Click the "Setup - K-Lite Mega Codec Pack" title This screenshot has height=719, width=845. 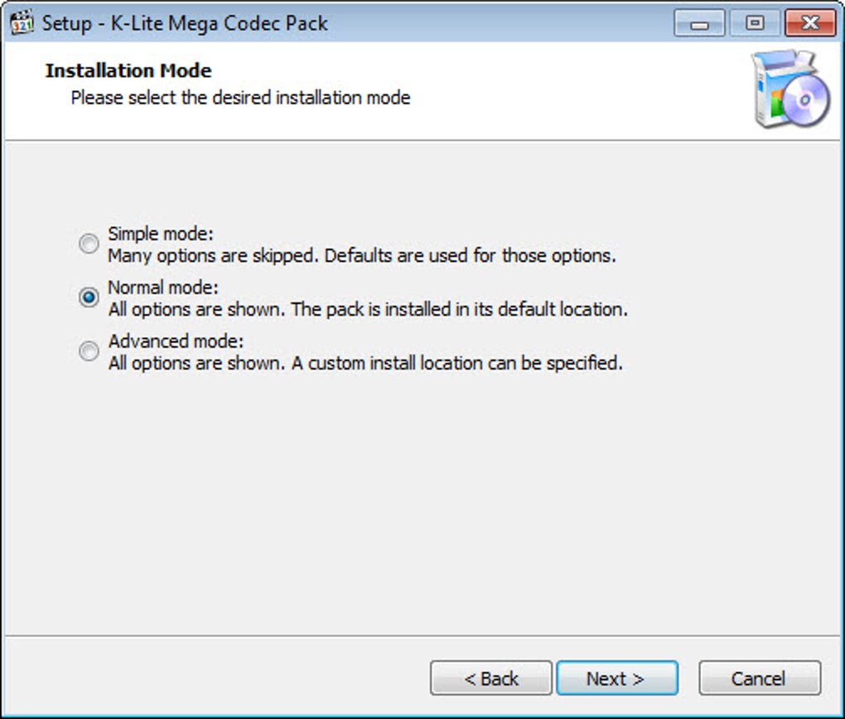(x=185, y=23)
